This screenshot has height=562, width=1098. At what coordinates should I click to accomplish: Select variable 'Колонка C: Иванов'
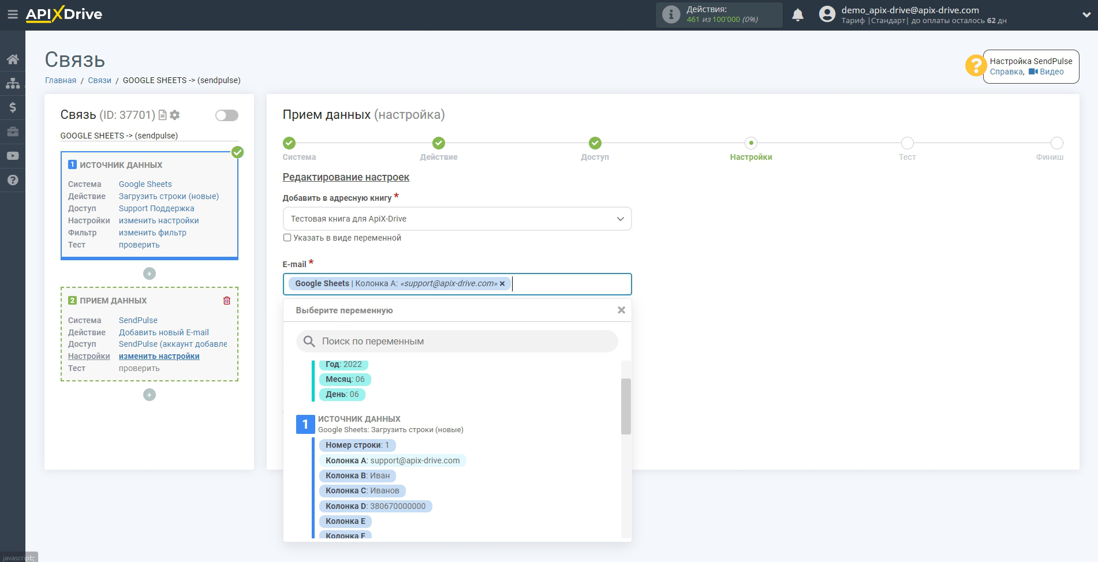(x=363, y=491)
